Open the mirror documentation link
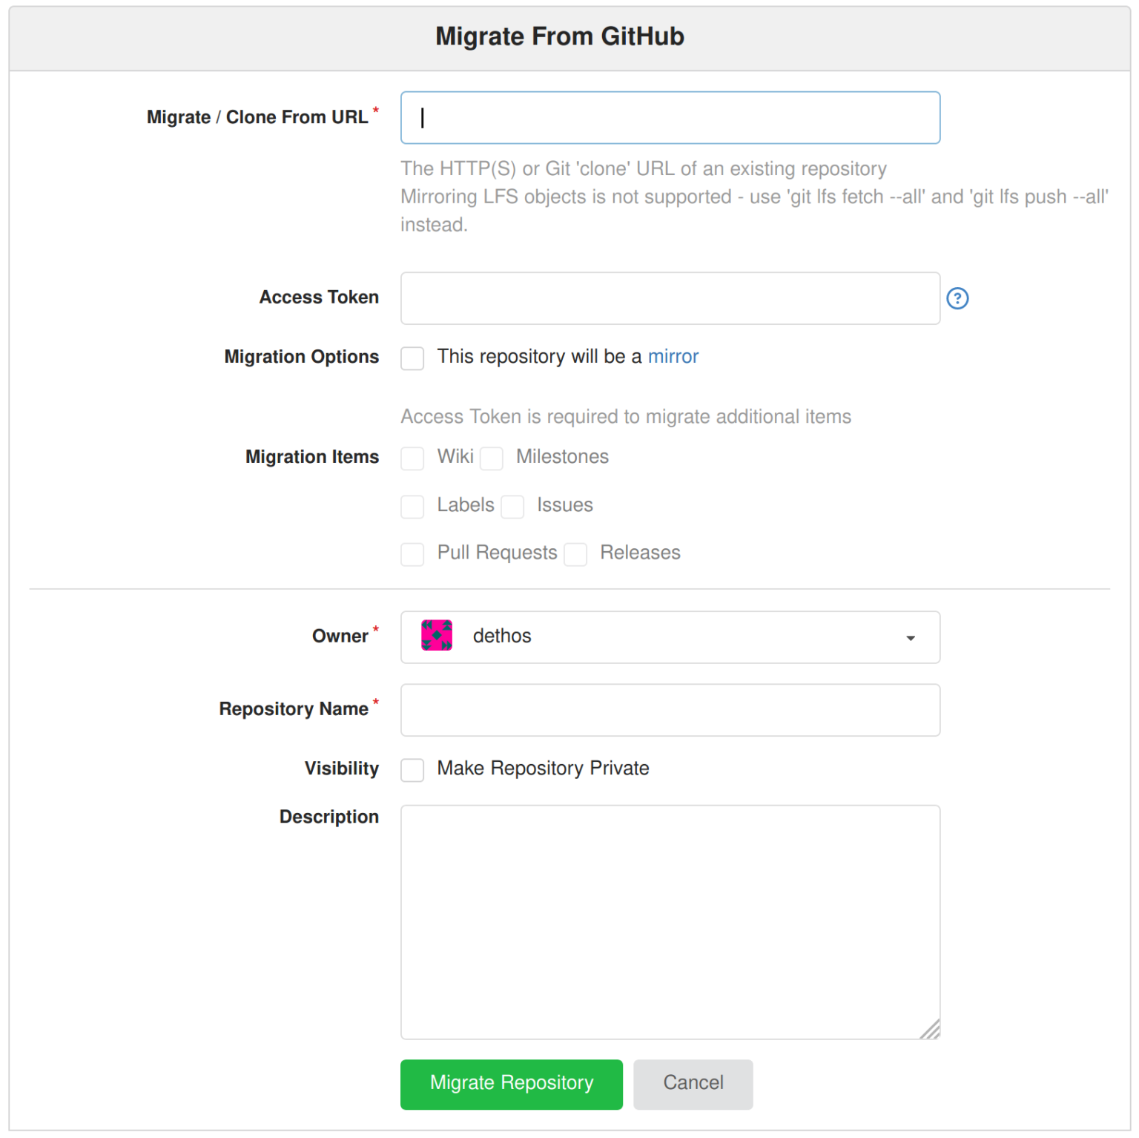 673,356
